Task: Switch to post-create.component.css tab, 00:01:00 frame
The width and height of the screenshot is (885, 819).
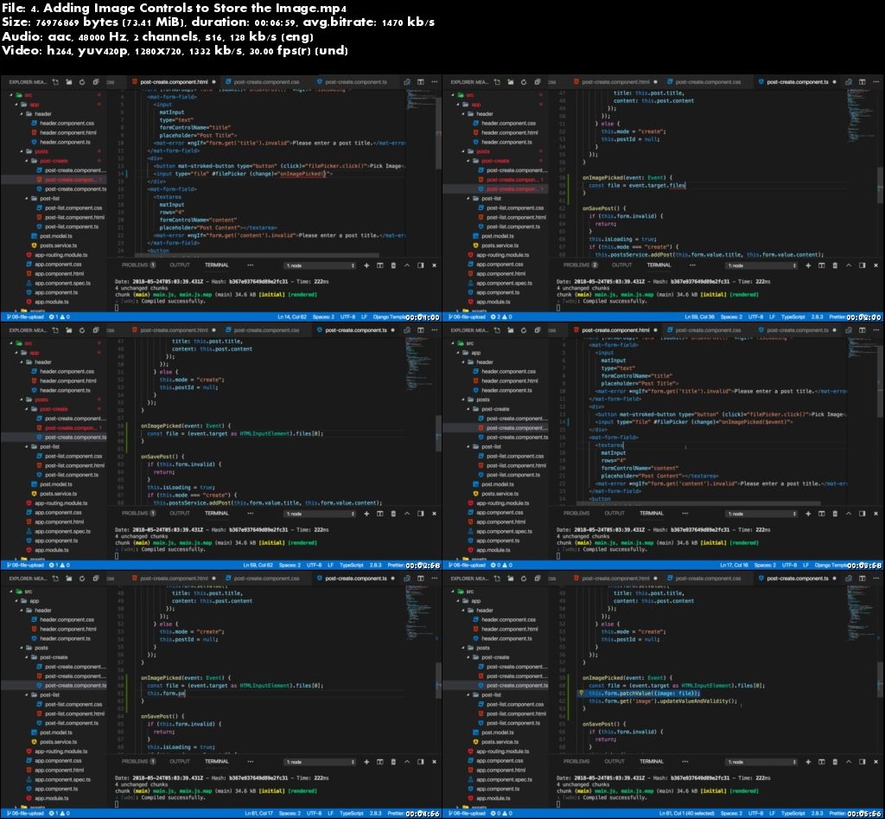Action: [266, 82]
